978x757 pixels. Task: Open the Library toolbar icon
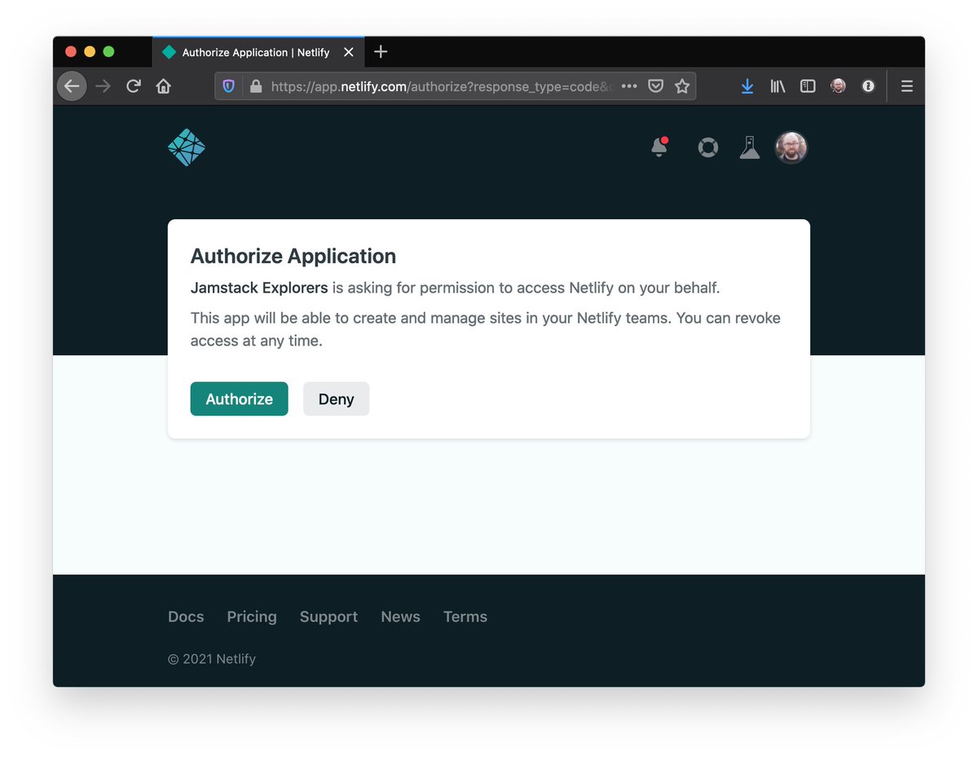click(778, 86)
